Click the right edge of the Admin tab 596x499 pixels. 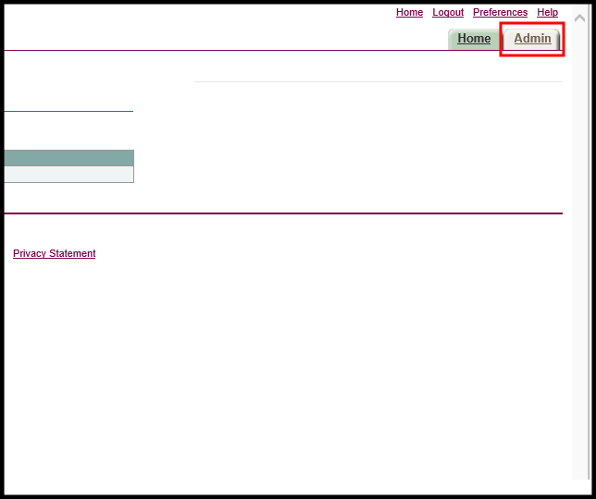tap(558, 40)
